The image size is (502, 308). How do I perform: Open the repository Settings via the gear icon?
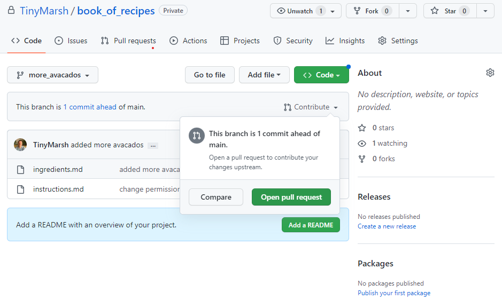pyautogui.click(x=382, y=41)
